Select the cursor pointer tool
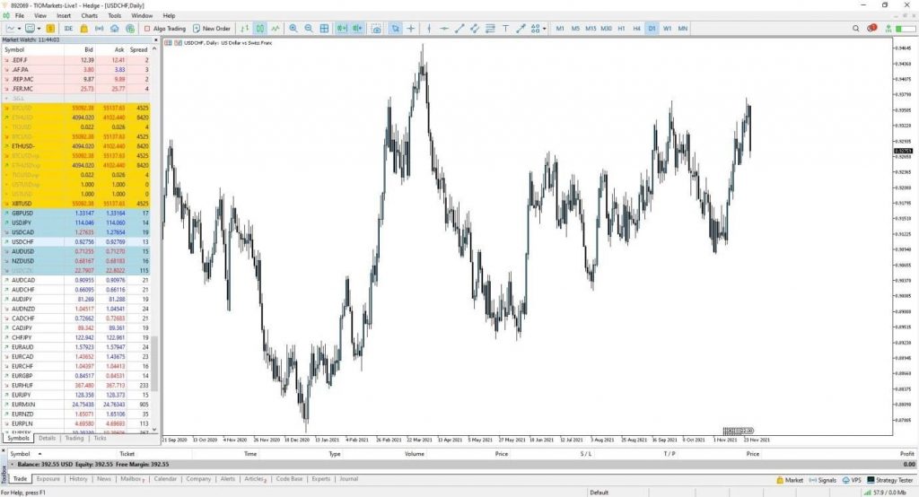Screen dimensions: 919x497 pos(396,28)
